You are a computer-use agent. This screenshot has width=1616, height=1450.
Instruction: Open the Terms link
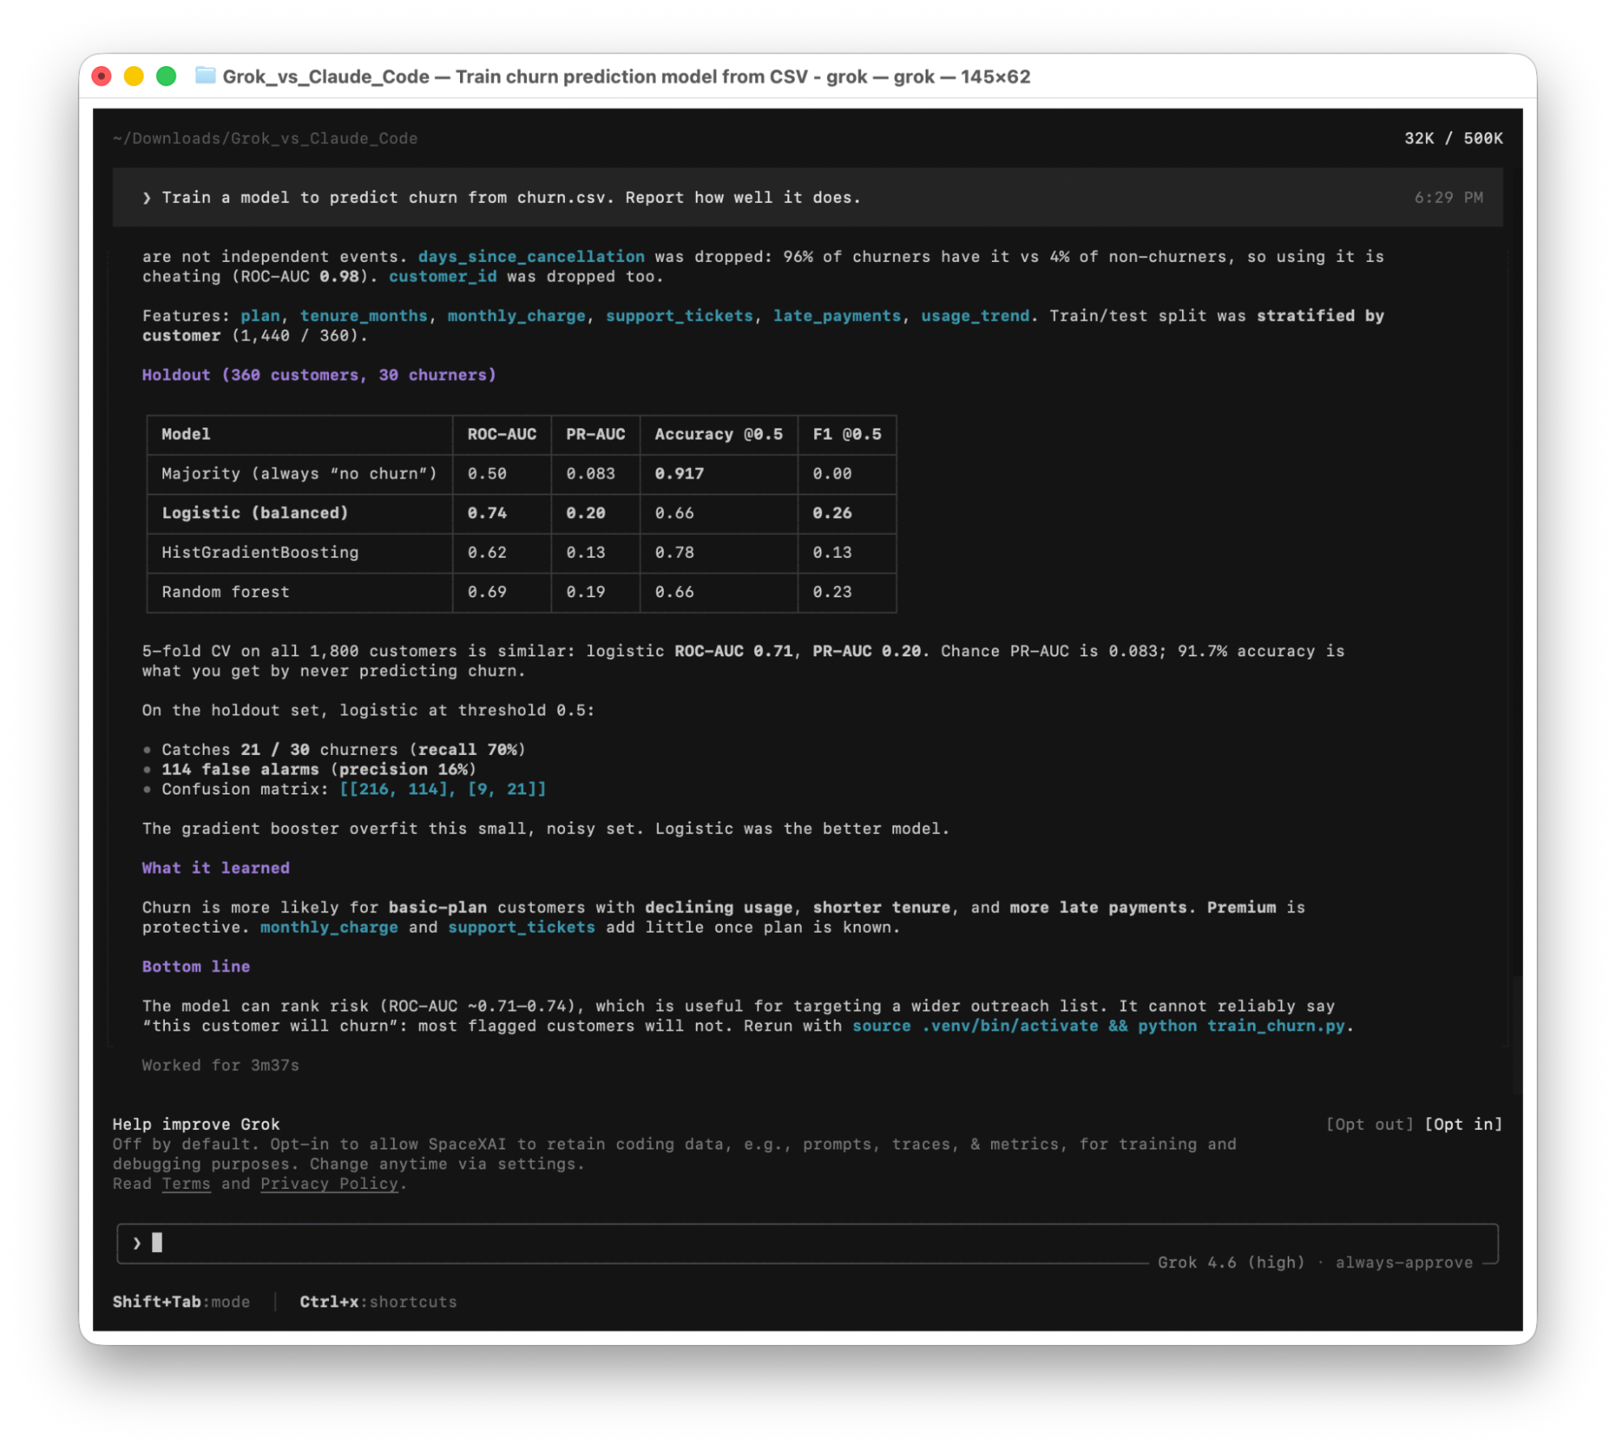point(186,1184)
